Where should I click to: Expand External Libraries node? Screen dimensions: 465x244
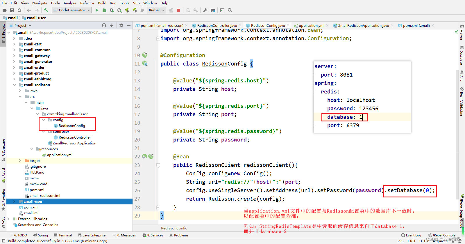pos(8,219)
